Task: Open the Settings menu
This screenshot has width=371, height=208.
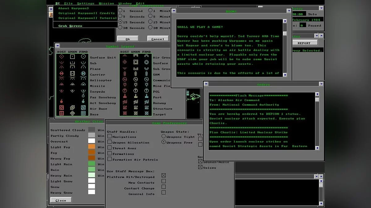Action: pos(86,3)
